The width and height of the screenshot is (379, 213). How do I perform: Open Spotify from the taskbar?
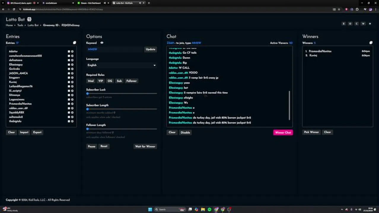pyautogui.click(x=209, y=209)
